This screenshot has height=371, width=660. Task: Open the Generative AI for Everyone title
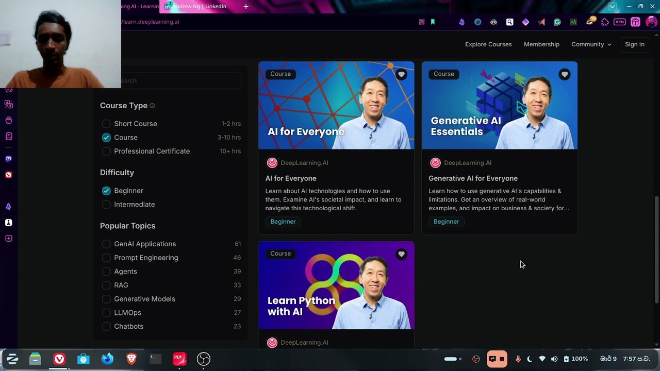pyautogui.click(x=473, y=178)
